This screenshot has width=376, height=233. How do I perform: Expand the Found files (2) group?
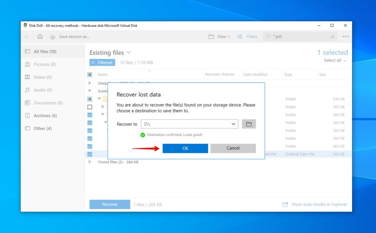[x=89, y=162]
